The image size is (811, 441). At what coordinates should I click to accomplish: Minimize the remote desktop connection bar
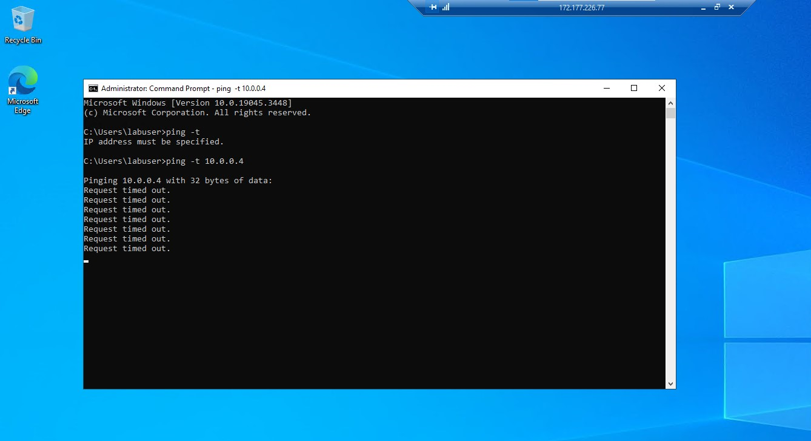(x=704, y=7)
